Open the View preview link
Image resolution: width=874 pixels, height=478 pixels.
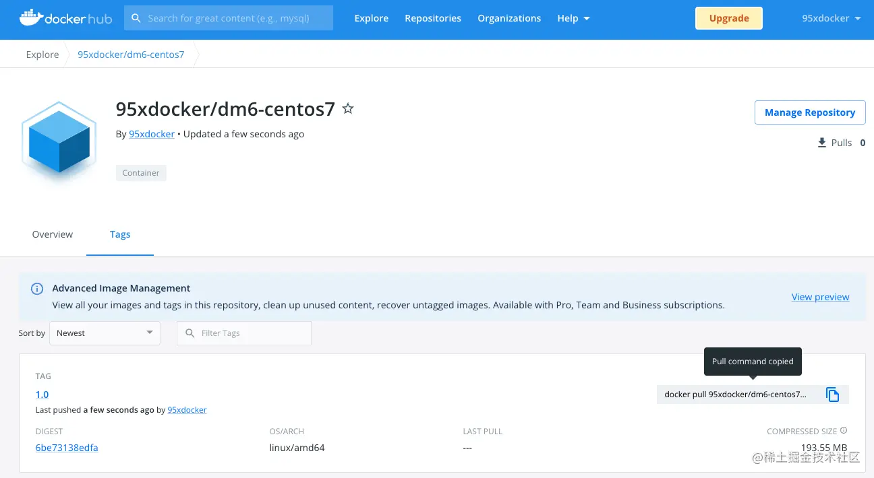pyautogui.click(x=820, y=297)
